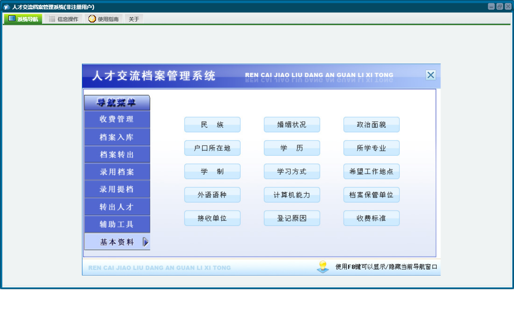
Task: Open the 学习方式 button
Action: click(292, 171)
